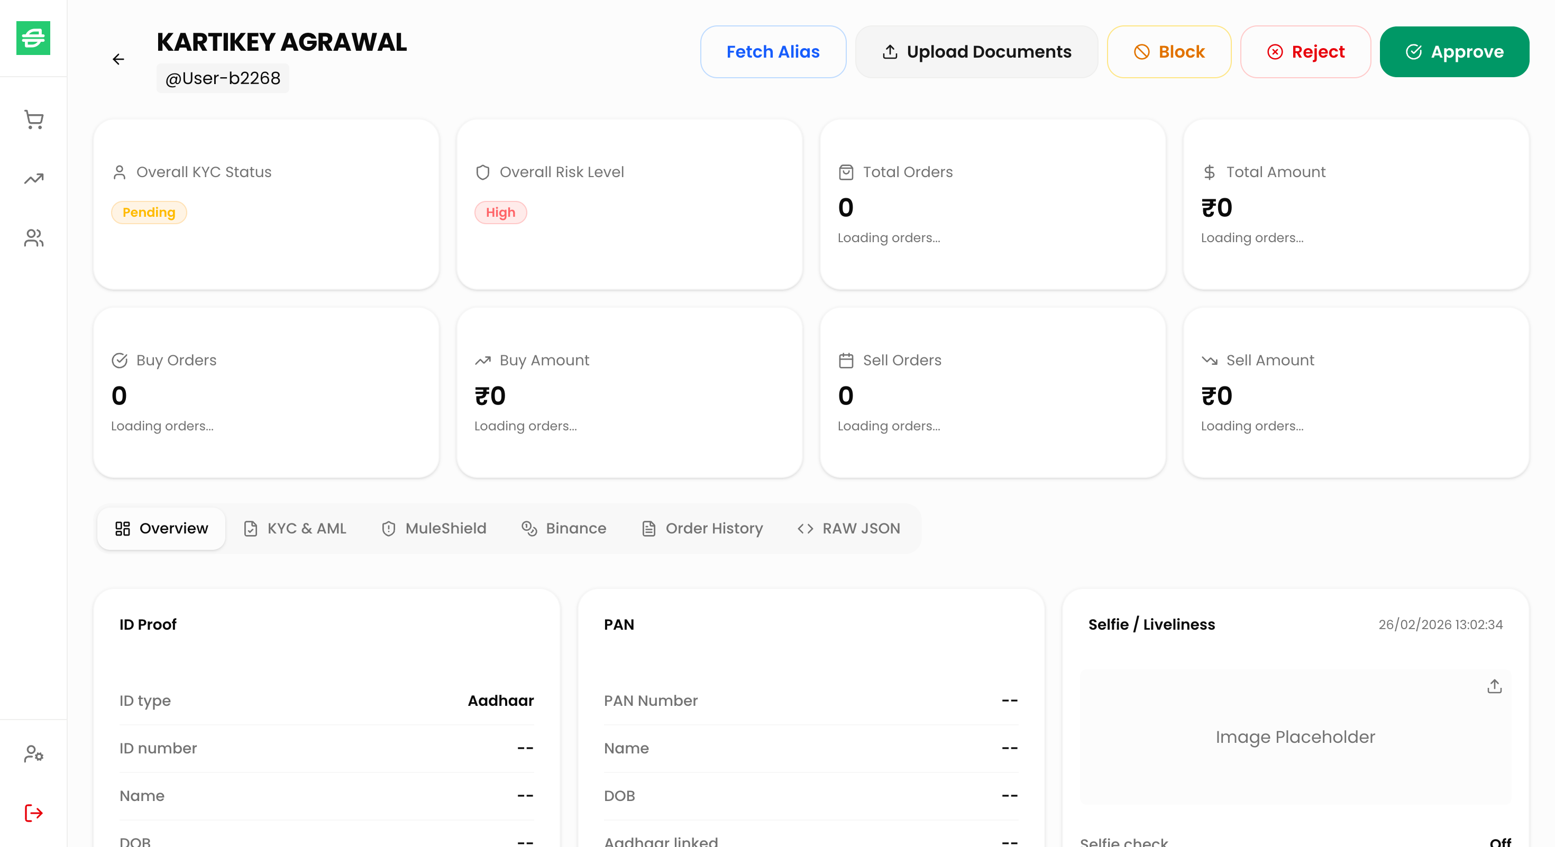The width and height of the screenshot is (1555, 847).
Task: Click the Fetch Alias button
Action: tap(773, 52)
